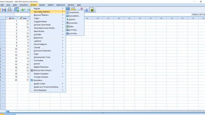Viewport: 205px width, 115px height.
Task: Expand the Reports submenu arrow
Action: point(63,9)
